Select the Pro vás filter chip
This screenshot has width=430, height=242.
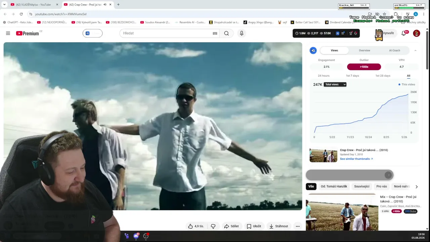point(382,187)
